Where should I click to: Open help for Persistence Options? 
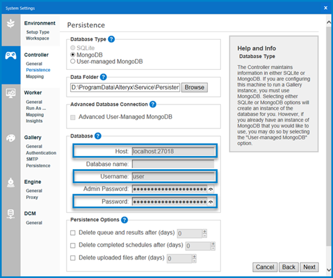tap(124, 220)
